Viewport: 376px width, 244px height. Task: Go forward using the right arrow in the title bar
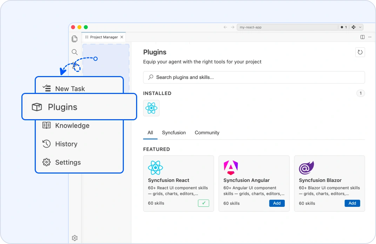click(x=233, y=27)
